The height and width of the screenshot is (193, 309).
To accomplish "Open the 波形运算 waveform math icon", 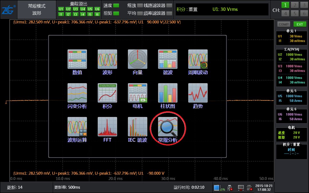I will click(77, 127).
